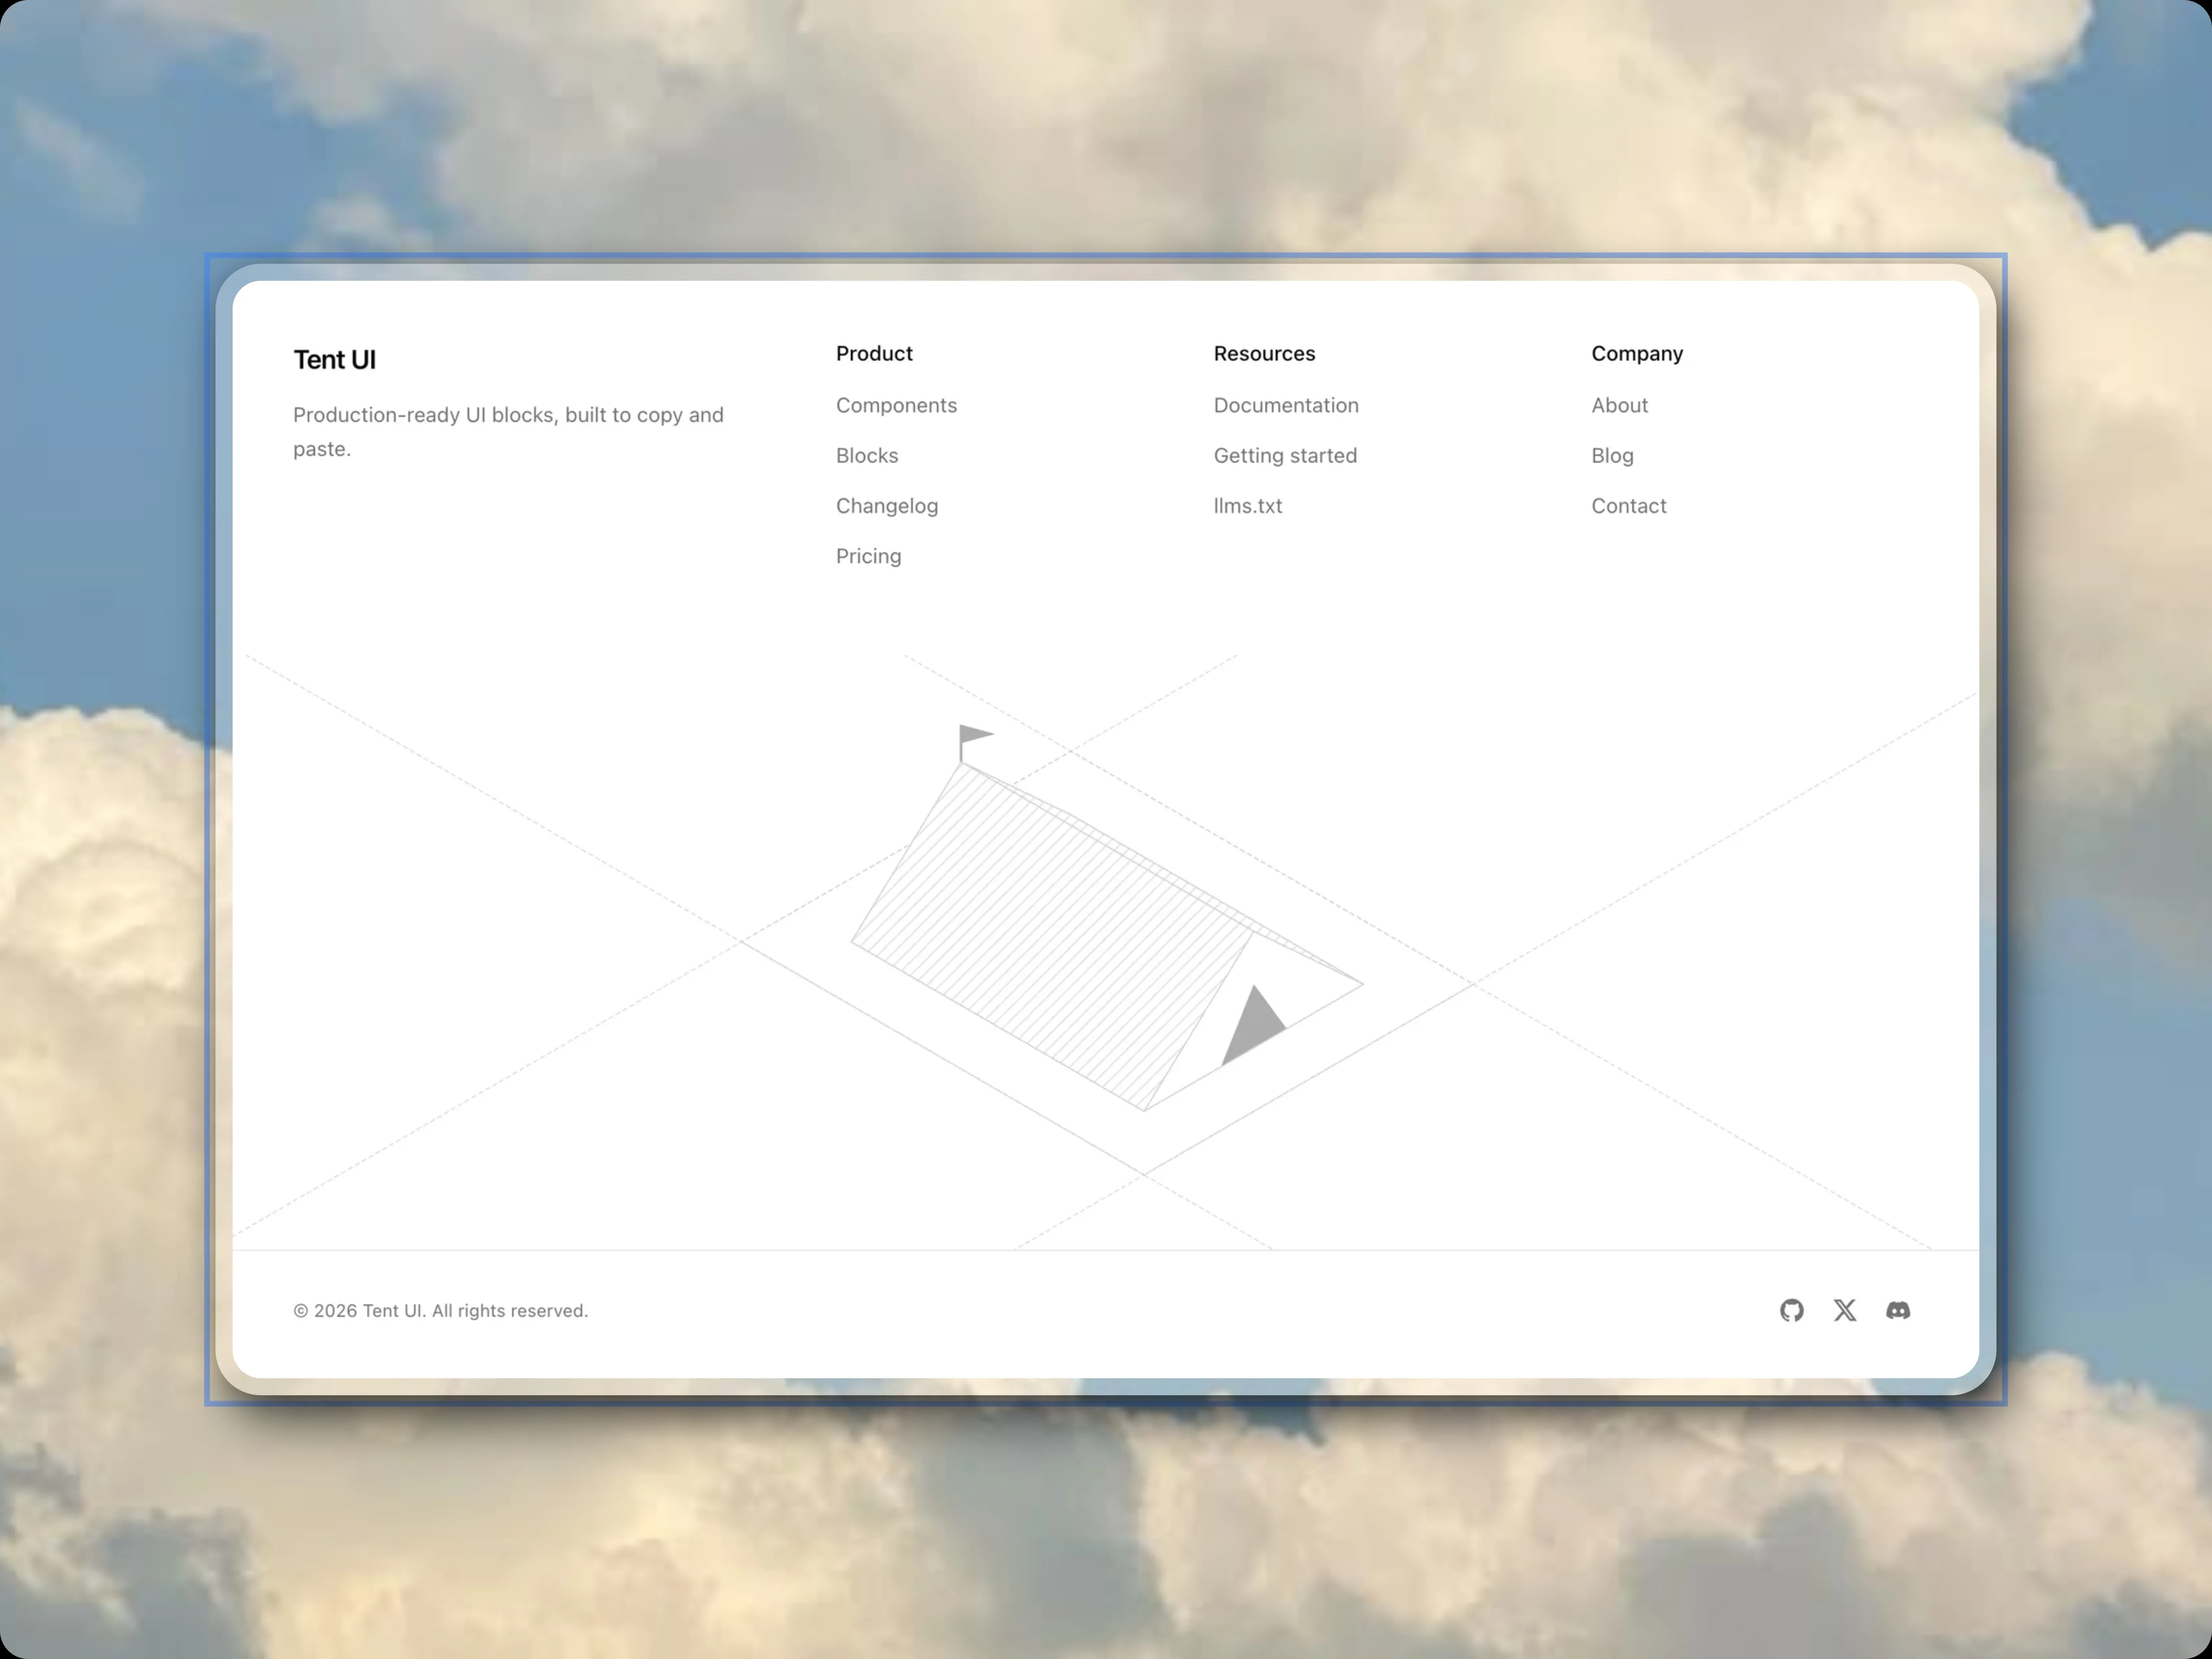Click the Tent UI brand title
Screen dimensions: 2212x1659
click(x=334, y=360)
